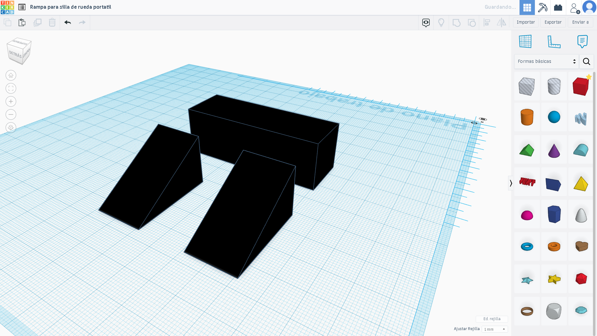Click the Delete trash icon
The height and width of the screenshot is (336, 597).
[x=52, y=22]
